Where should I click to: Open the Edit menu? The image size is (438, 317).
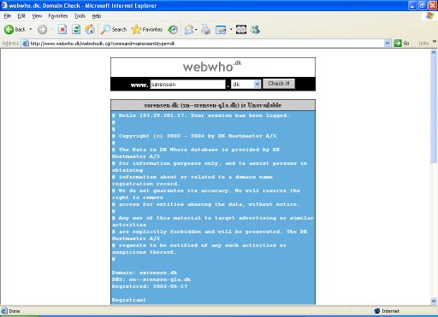click(x=21, y=16)
